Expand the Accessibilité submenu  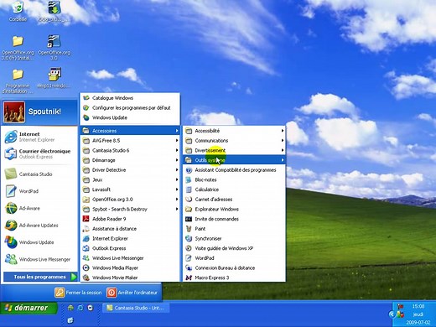tap(234, 131)
